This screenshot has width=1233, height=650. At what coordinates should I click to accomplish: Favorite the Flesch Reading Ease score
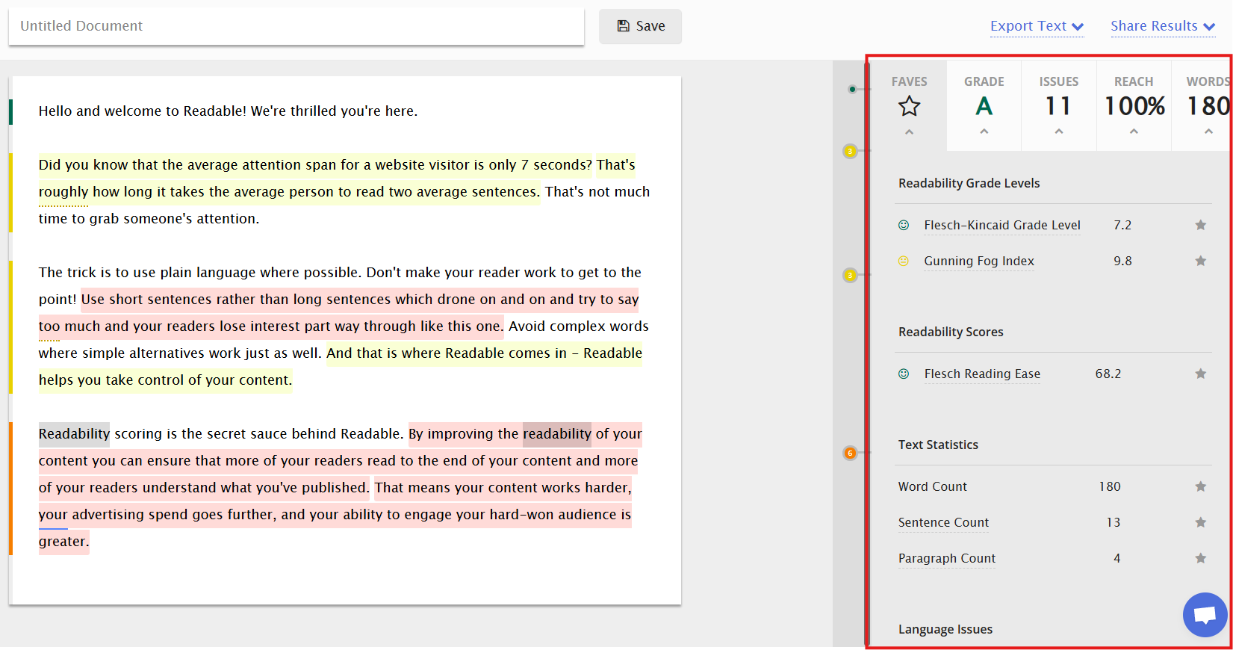point(1200,374)
